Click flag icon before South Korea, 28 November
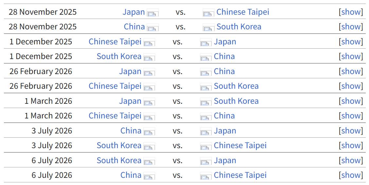 click(x=208, y=28)
